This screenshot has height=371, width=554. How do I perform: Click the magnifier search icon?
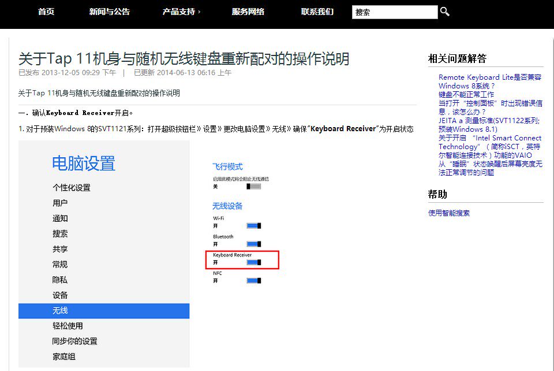444,12
